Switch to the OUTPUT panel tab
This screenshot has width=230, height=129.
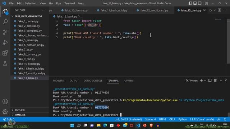point(74,81)
